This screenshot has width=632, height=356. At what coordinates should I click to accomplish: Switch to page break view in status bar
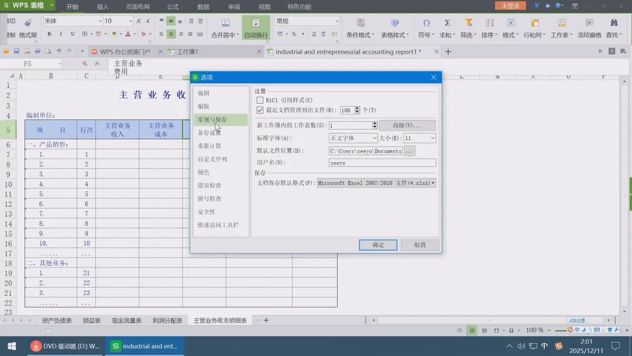tap(485, 330)
